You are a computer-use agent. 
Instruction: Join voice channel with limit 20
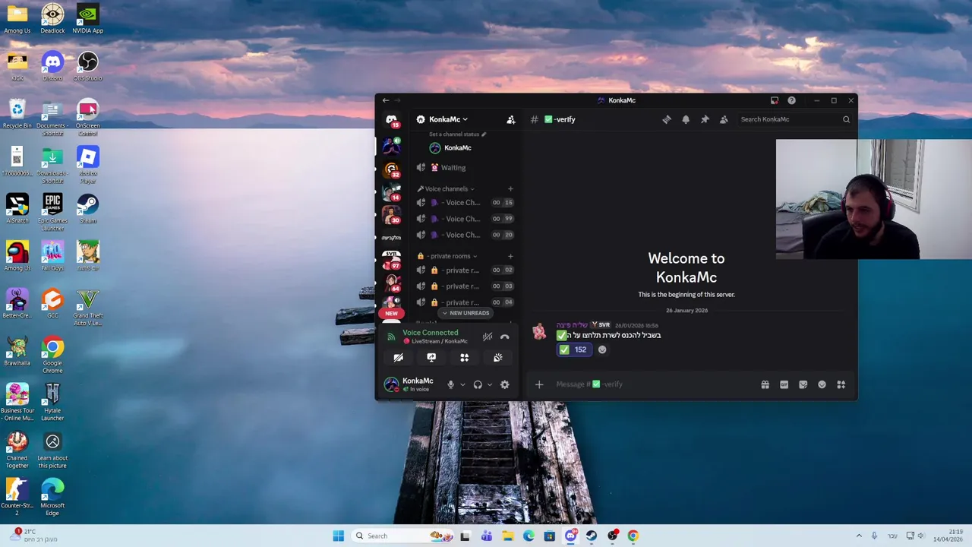click(x=465, y=235)
